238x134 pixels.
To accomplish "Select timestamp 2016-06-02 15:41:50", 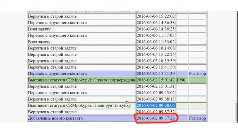I will [155, 67].
